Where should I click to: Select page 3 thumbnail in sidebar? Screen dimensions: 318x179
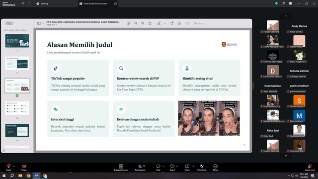17,86
